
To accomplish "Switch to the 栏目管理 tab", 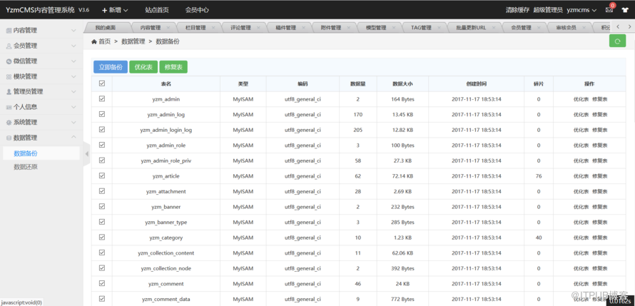I will coord(195,28).
